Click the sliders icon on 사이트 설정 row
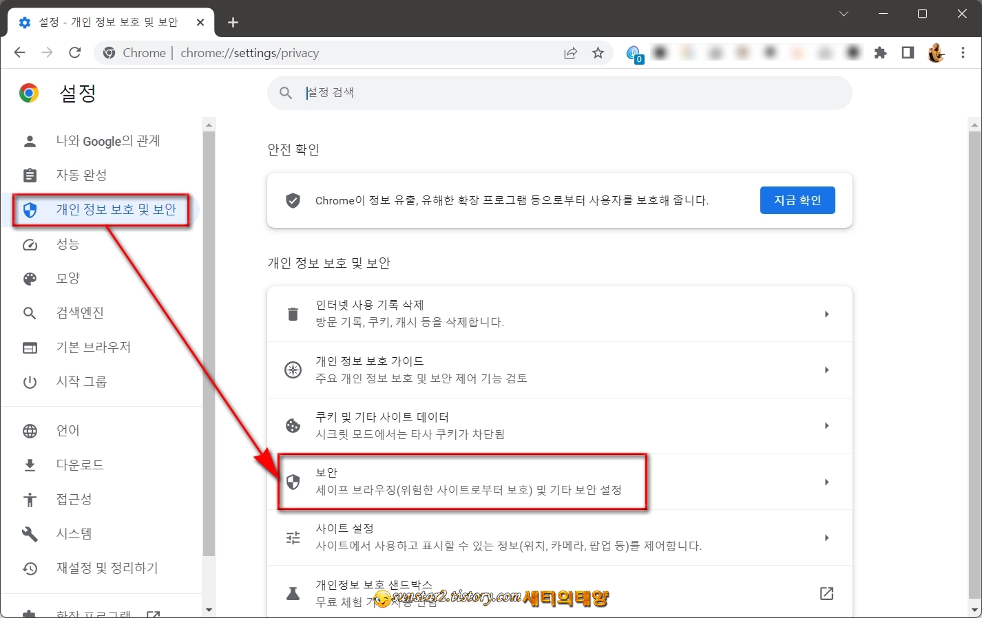 point(293,537)
